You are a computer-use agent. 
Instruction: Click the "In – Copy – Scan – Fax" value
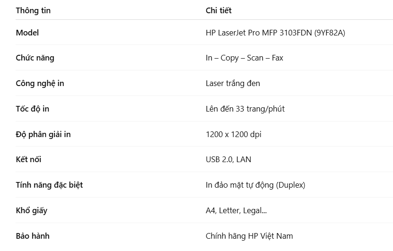click(x=244, y=58)
